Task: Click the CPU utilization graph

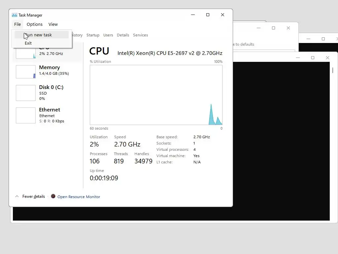Action: point(156,95)
